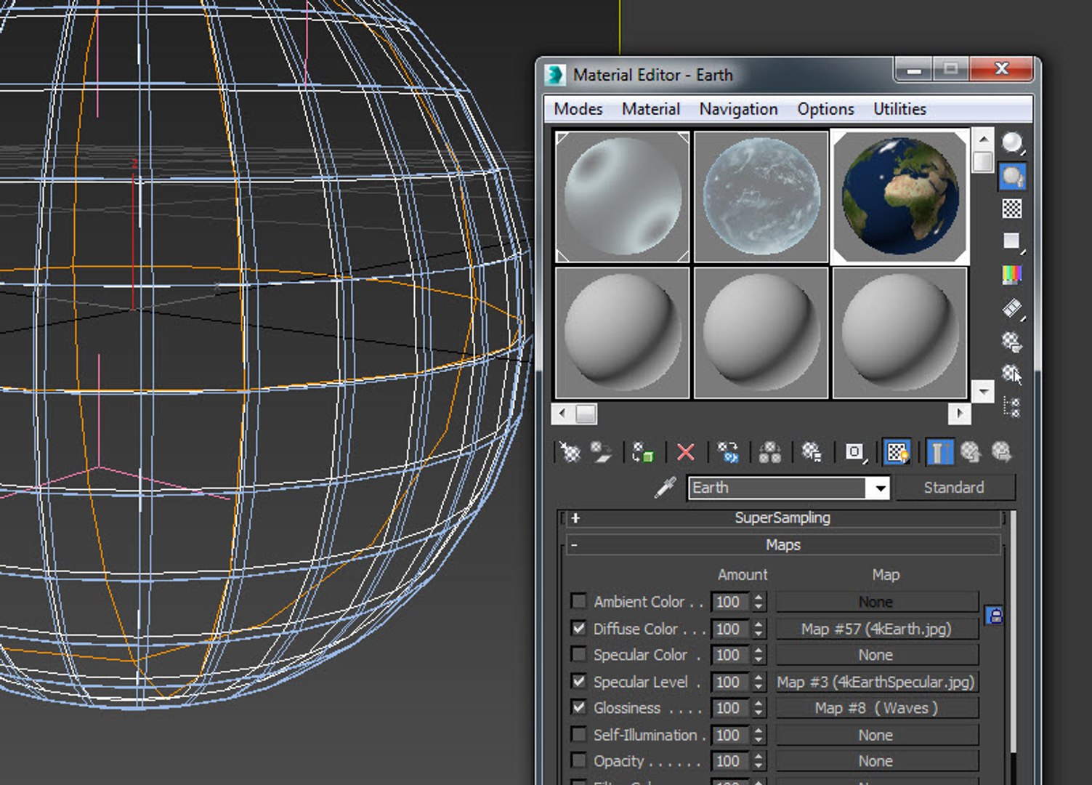
Task: Click the Diffuse Color amount field
Action: click(x=731, y=629)
